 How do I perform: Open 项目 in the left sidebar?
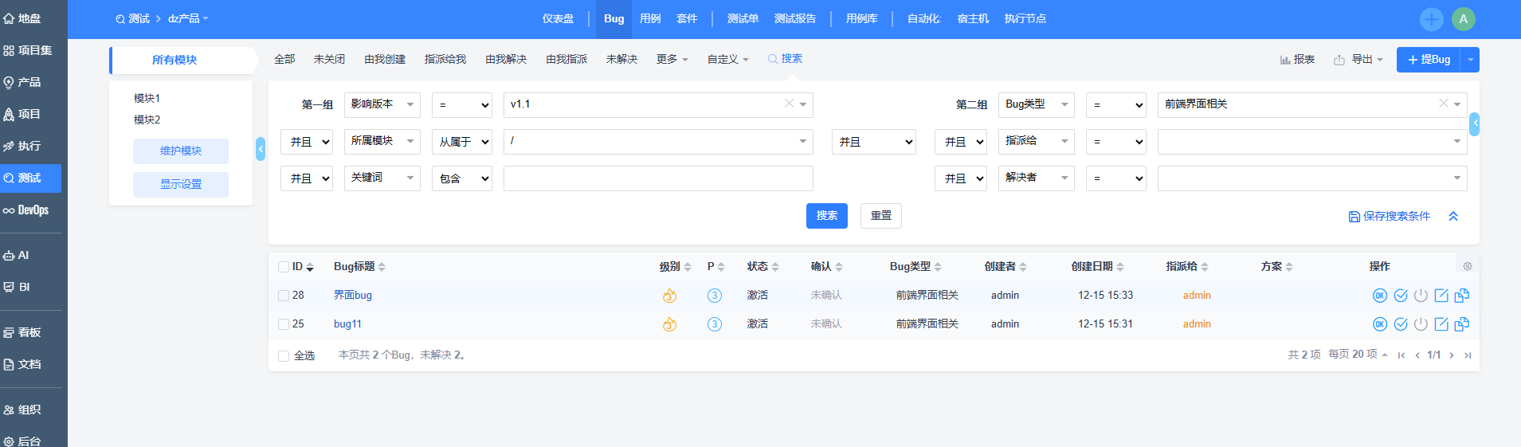click(29, 114)
